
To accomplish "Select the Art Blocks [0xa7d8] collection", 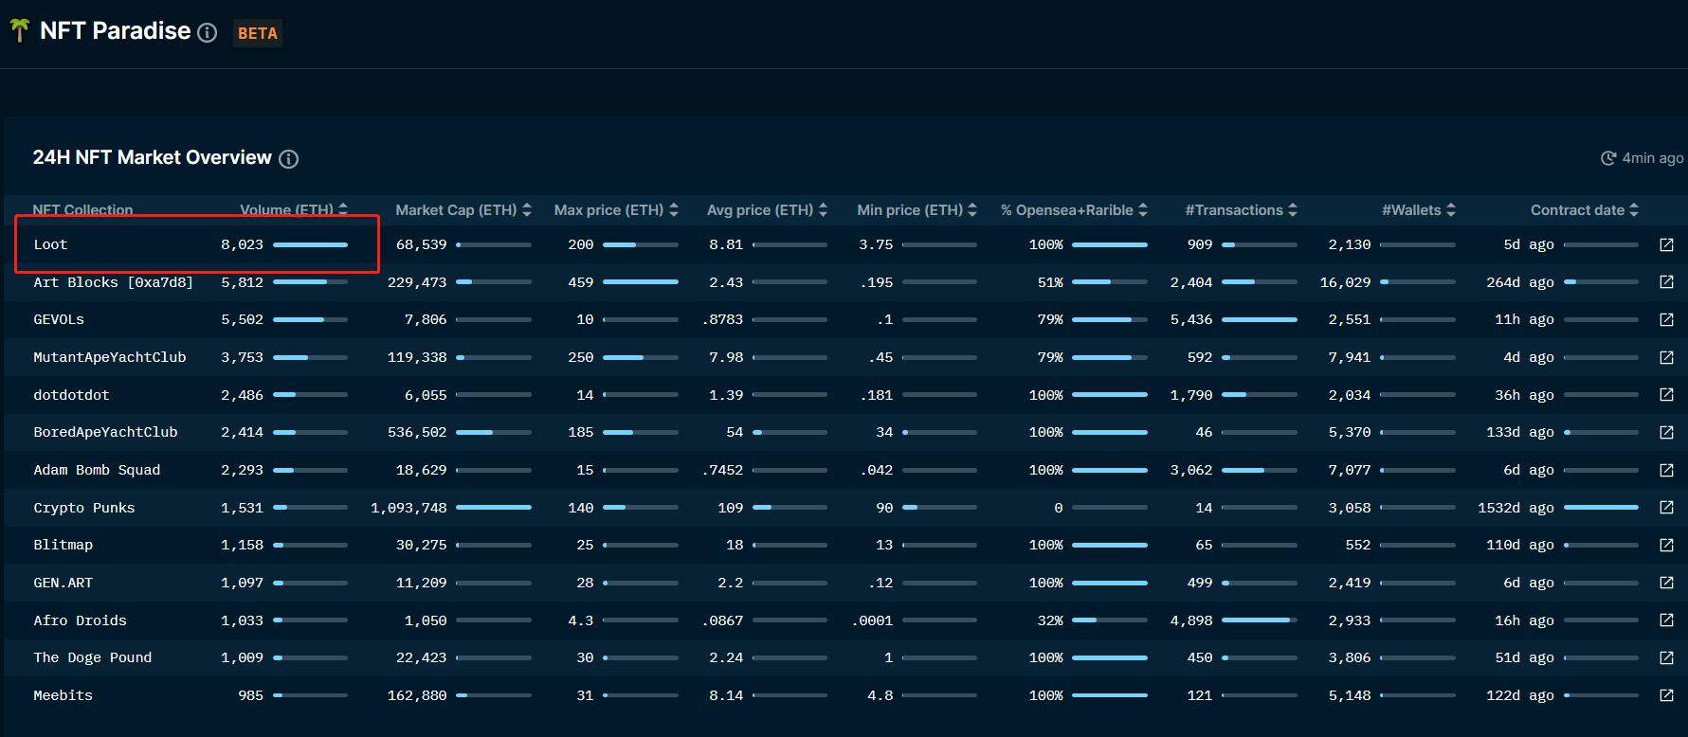I will 113,282.
